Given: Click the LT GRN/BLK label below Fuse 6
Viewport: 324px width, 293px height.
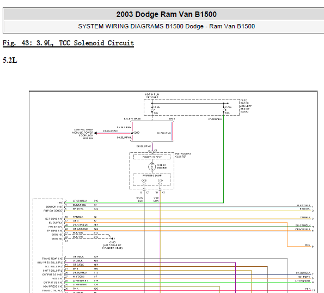Looking at the screenshot, I should pos(215,119).
